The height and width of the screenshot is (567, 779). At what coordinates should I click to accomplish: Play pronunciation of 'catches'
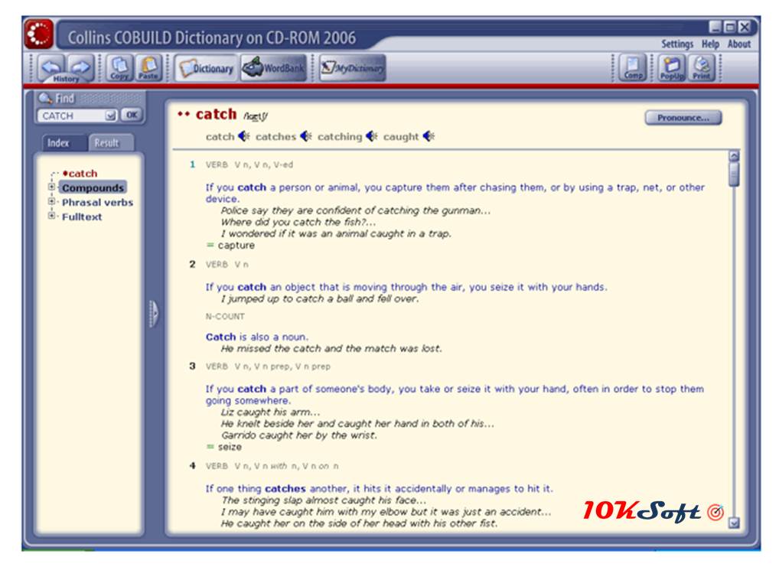point(306,136)
